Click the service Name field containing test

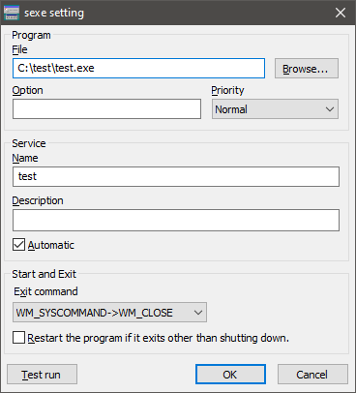pyautogui.click(x=176, y=176)
